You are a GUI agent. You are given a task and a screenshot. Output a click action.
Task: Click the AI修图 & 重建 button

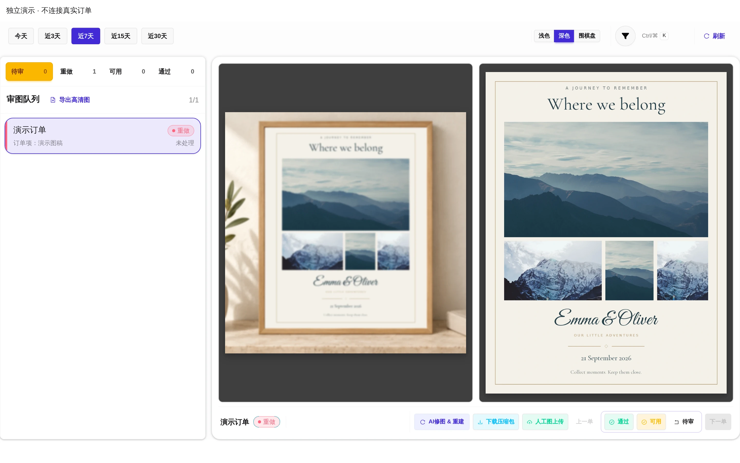click(442, 422)
